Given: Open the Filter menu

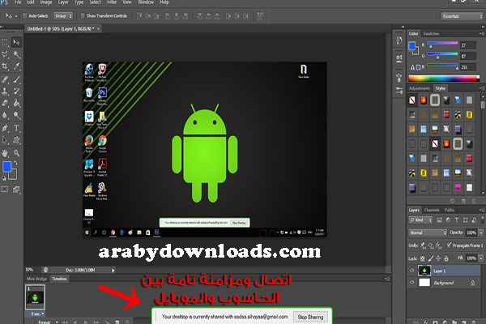Looking at the screenshot, I should tap(112, 2).
